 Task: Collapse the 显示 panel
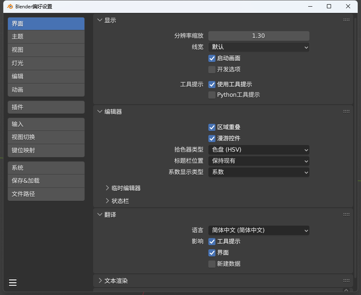pyautogui.click(x=100, y=20)
